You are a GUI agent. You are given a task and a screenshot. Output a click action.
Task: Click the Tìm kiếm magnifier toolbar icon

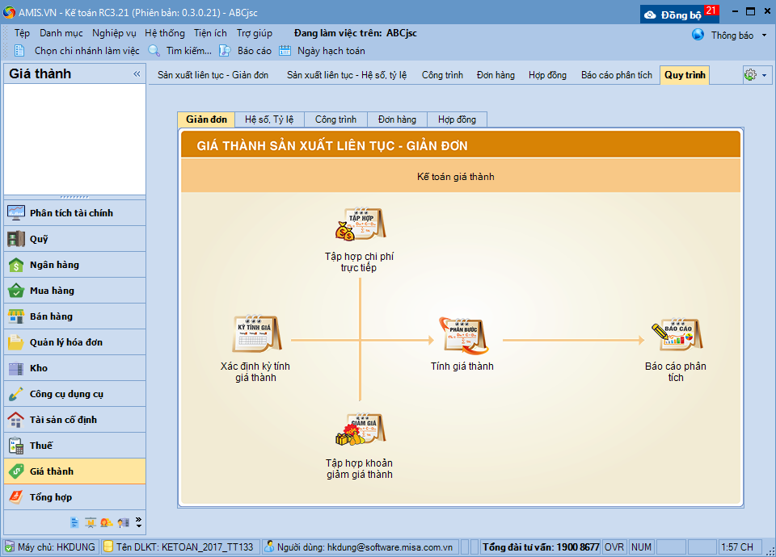pos(154,51)
